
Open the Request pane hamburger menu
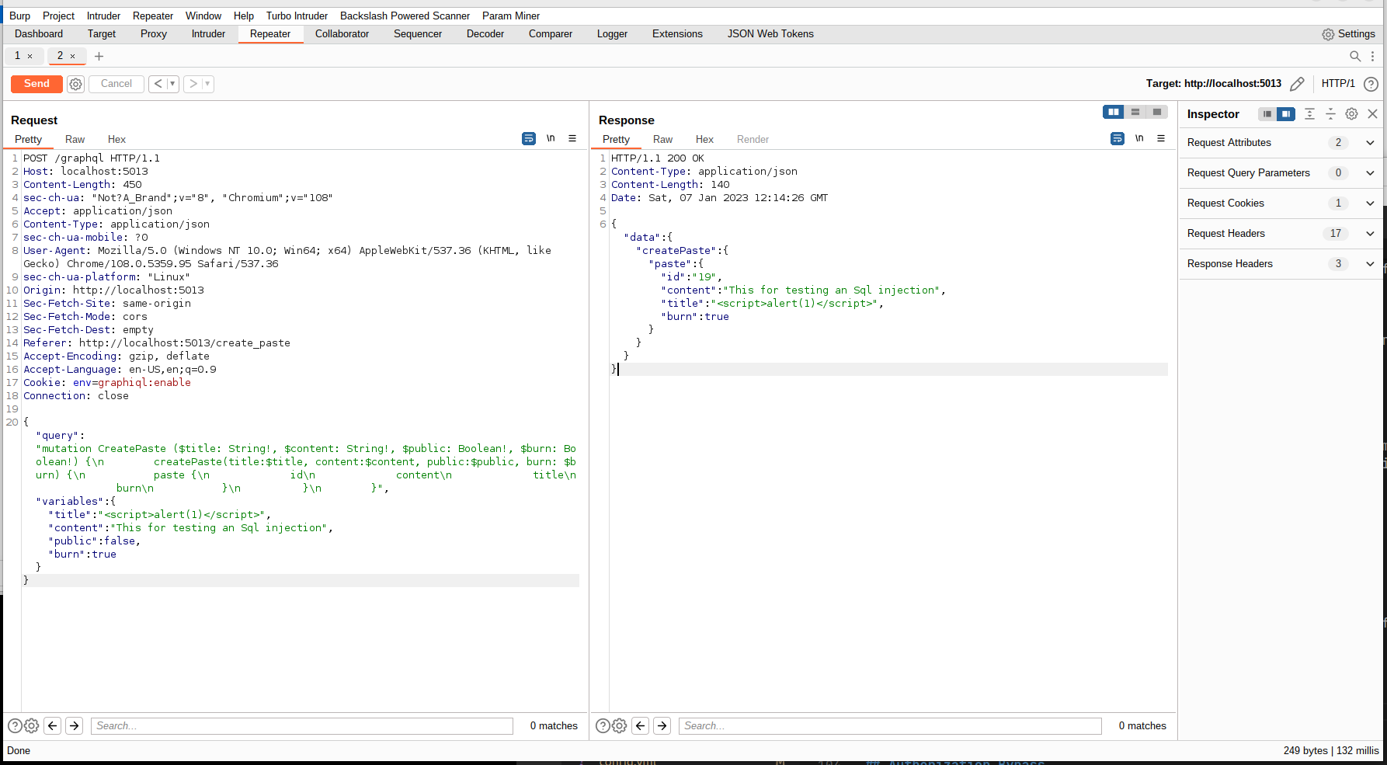(x=572, y=139)
